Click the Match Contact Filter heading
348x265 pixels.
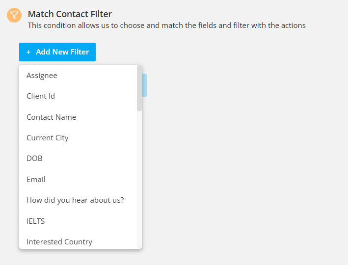(x=70, y=14)
